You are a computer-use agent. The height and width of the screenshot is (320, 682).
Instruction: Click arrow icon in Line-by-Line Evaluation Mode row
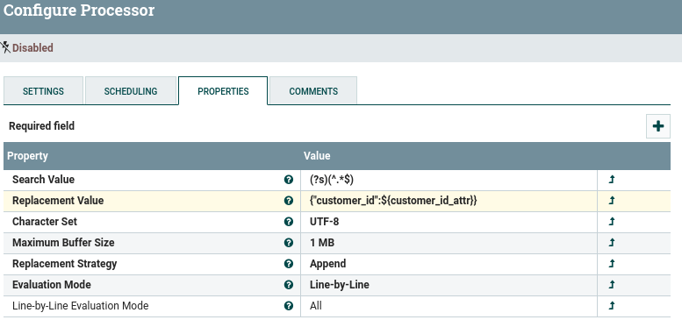(x=612, y=306)
